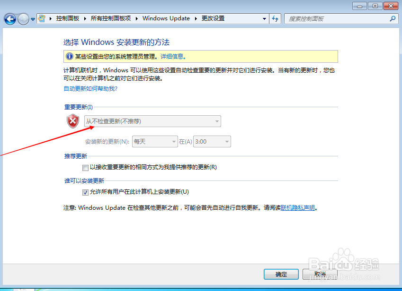Enable checkbox 以接收重要更新的相同方式为我提供推荐的更新
Screen dimensions: 402x291
click(x=85, y=168)
